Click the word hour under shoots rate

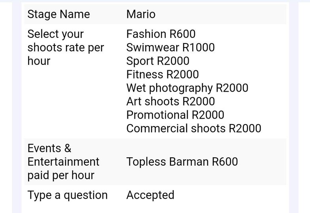(x=39, y=61)
